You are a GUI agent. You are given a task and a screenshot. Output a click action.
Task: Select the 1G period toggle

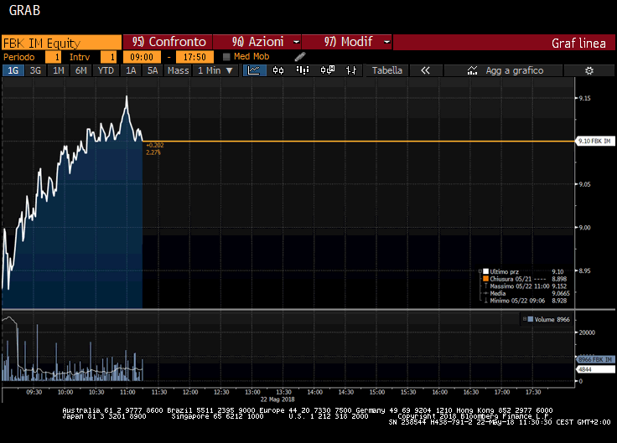pos(13,71)
